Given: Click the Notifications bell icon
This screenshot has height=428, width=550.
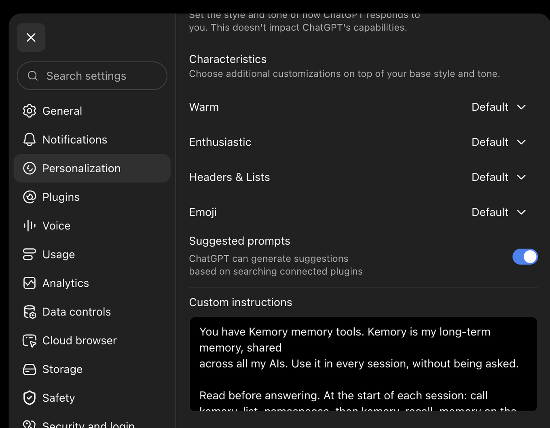Looking at the screenshot, I should pyautogui.click(x=30, y=140).
